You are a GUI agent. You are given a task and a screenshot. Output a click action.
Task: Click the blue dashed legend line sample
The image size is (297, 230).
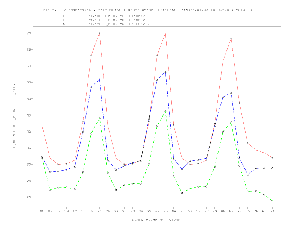pos(58,24)
